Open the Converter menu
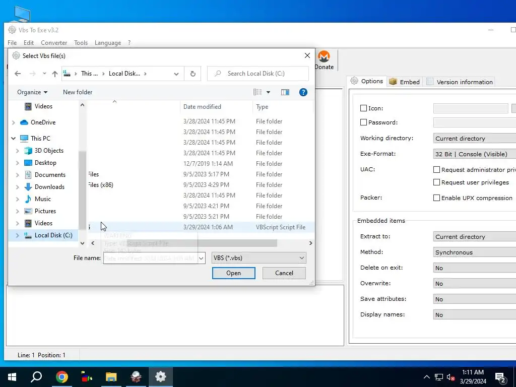This screenshot has height=387, width=516. [x=54, y=43]
